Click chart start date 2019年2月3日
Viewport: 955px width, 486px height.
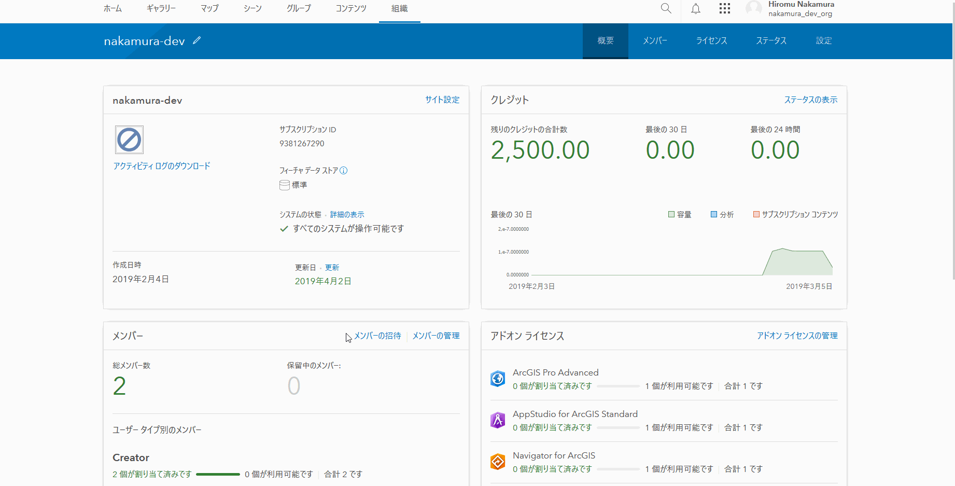click(x=531, y=286)
